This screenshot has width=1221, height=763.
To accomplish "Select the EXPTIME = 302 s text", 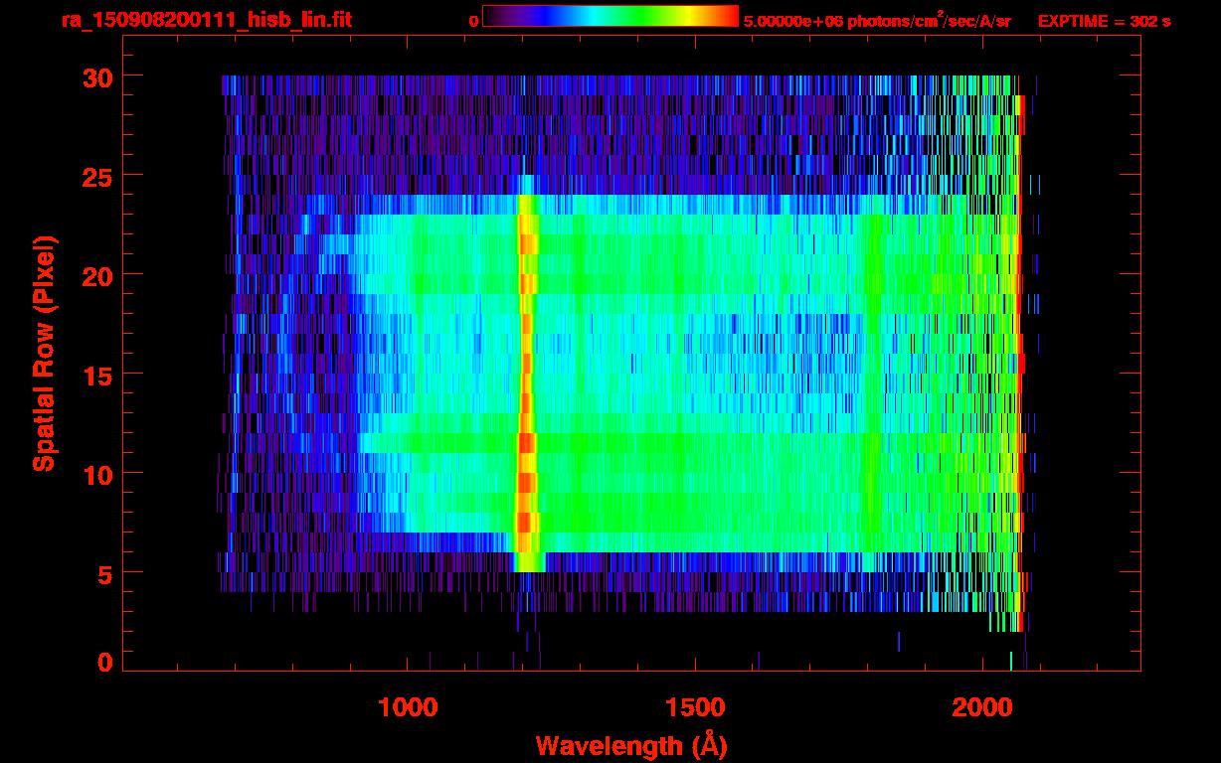I will [x=1104, y=21].
